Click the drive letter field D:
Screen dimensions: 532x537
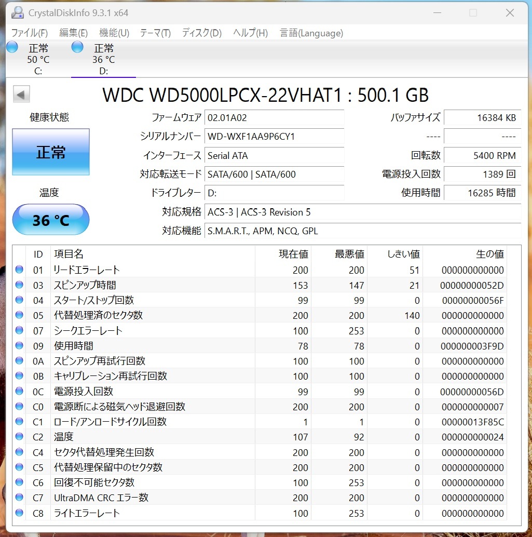274,193
